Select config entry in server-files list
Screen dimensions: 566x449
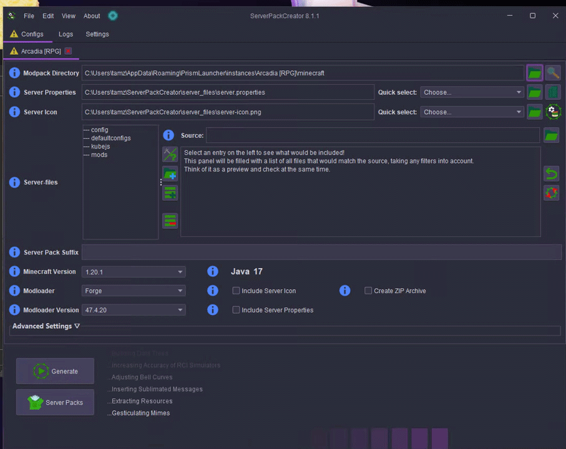tap(99, 130)
